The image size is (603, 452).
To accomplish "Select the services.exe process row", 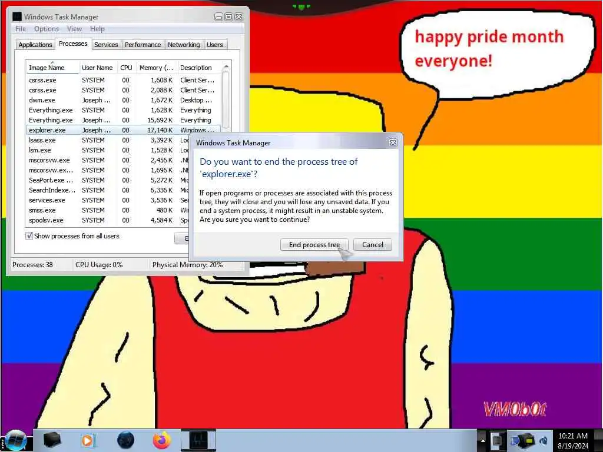I will (107, 200).
